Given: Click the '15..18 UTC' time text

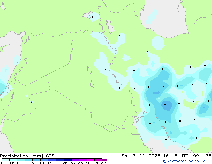Looking at the screenshot, I should tap(176, 156).
